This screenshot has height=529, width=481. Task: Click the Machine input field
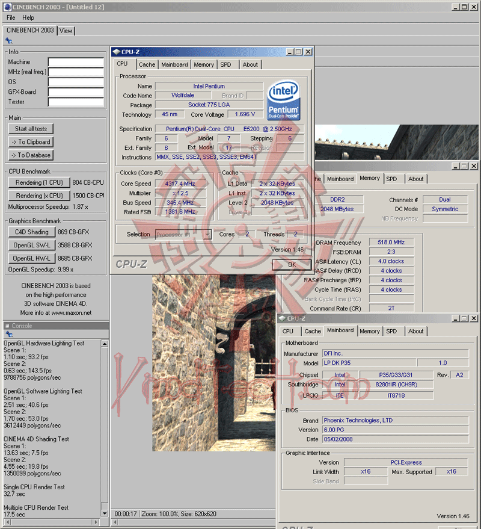pyautogui.click(x=76, y=62)
